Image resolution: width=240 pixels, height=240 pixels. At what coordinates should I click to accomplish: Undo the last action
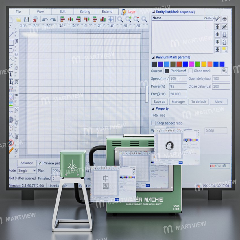click(45, 19)
